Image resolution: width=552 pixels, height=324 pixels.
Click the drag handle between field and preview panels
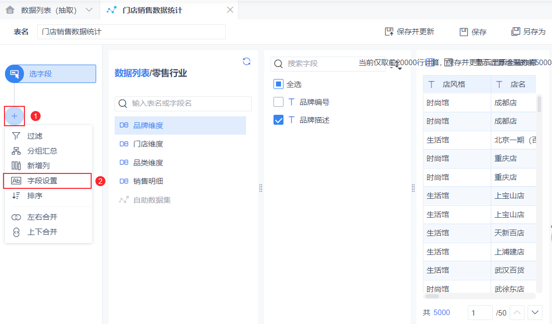tap(414, 188)
